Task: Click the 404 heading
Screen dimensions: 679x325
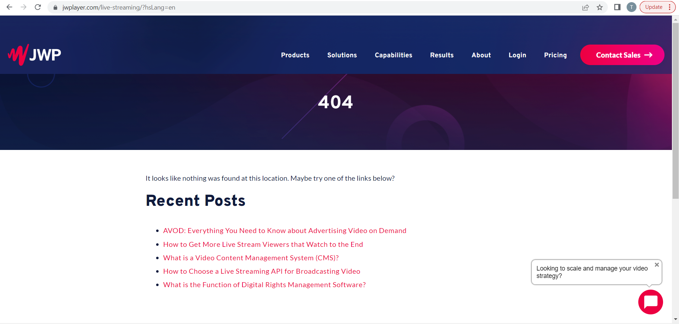Action: pyautogui.click(x=335, y=102)
